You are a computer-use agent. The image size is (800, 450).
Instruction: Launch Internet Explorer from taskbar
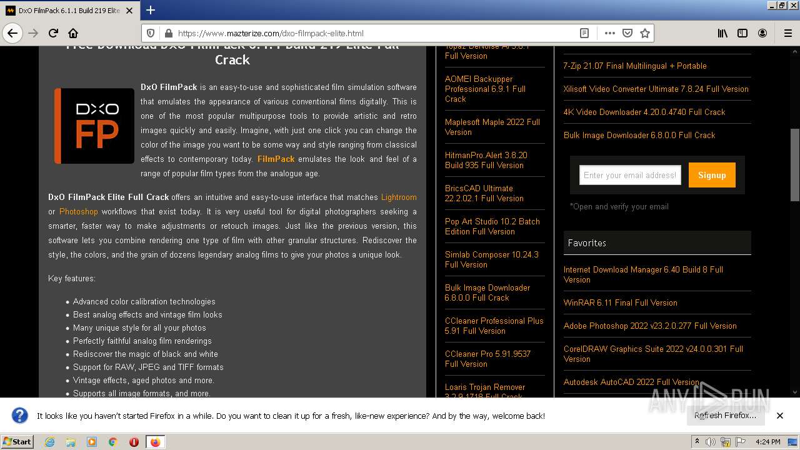pos(50,442)
